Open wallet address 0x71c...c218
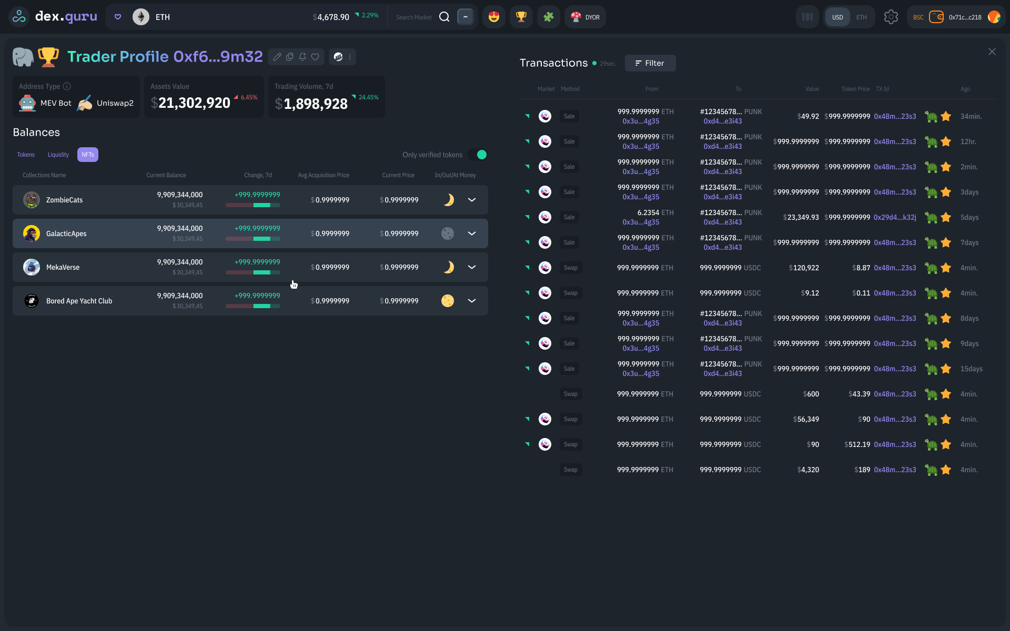The width and height of the screenshot is (1010, 631). tap(965, 17)
